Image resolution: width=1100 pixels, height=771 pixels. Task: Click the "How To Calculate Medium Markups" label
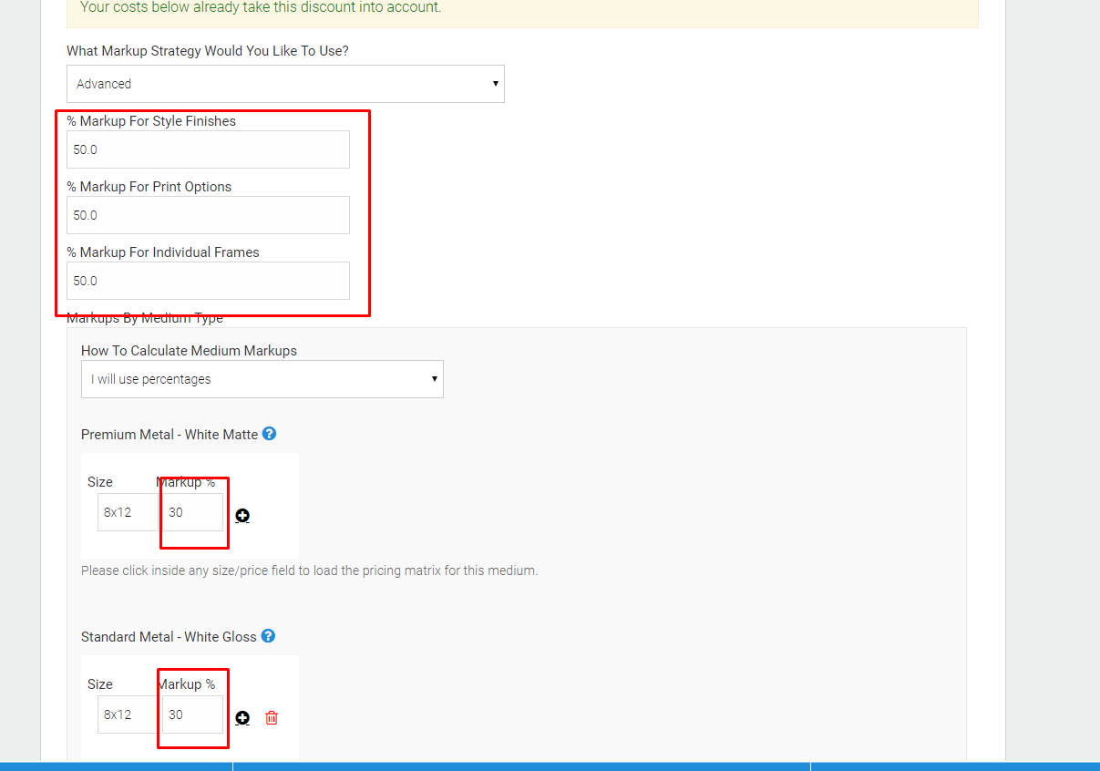[x=189, y=350]
